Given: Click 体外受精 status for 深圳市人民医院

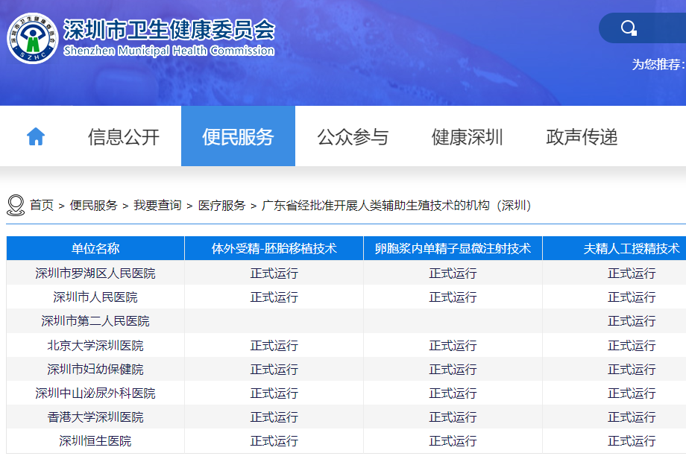Looking at the screenshot, I should [274, 297].
